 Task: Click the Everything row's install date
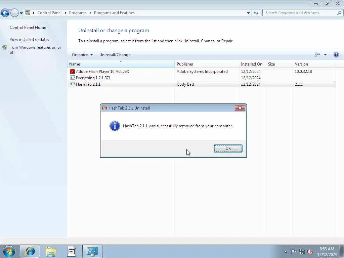click(251, 78)
